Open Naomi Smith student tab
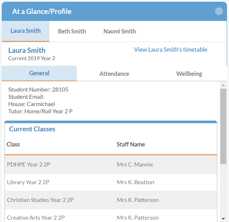The width and height of the screenshot is (229, 222). 120,31
